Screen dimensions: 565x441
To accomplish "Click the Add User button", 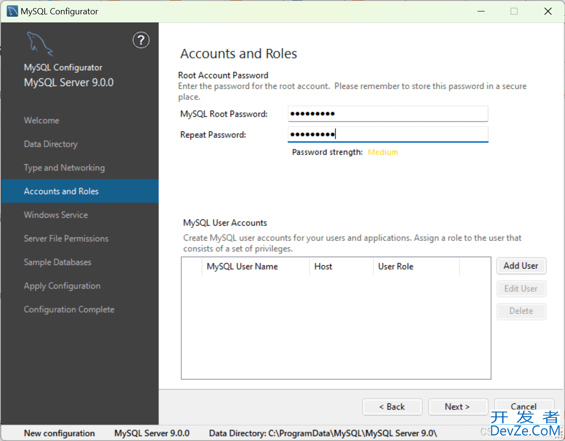I will [521, 266].
